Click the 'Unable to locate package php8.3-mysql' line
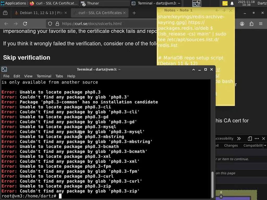The image size is (267, 200). (x=59, y=127)
